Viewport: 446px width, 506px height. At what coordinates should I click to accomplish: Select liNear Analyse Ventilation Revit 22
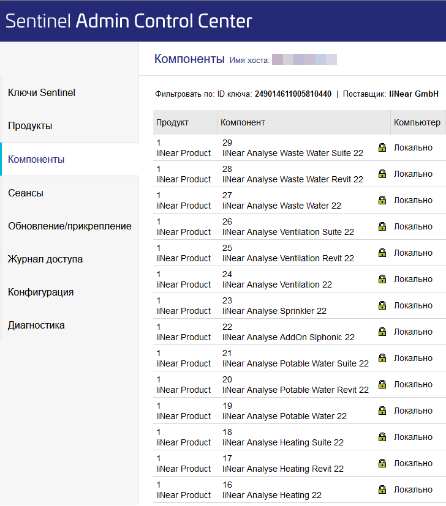pyautogui.click(x=289, y=258)
